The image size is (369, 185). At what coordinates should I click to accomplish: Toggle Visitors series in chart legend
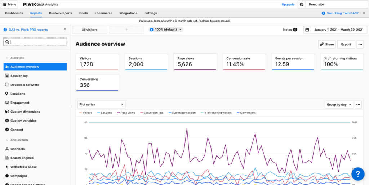point(85,113)
